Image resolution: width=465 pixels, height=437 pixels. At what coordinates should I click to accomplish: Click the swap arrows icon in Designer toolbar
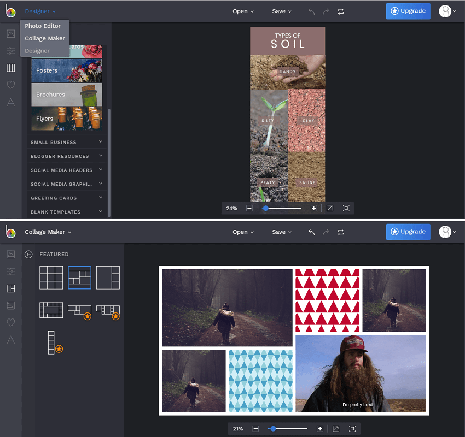pyautogui.click(x=340, y=11)
